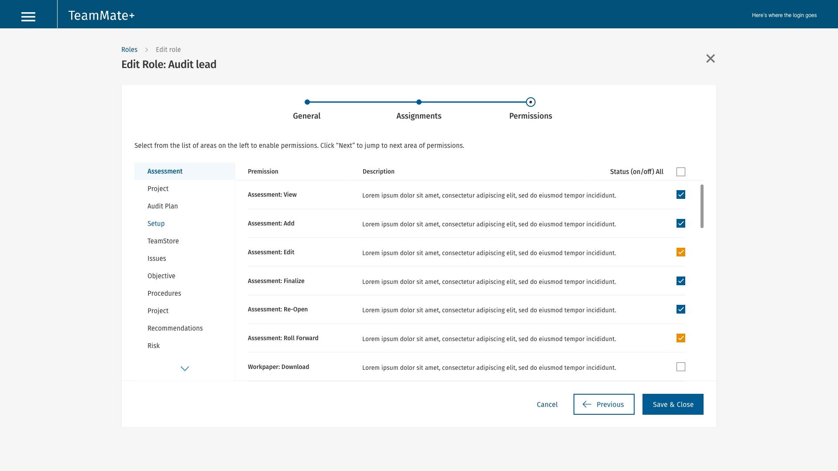Open the hamburger menu icon

point(28,17)
